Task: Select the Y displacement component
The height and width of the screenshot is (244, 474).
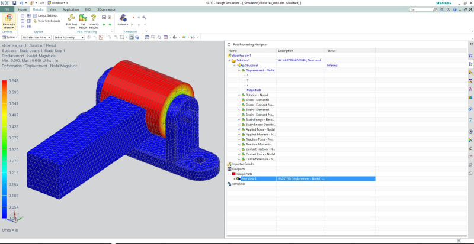Action: pos(248,80)
